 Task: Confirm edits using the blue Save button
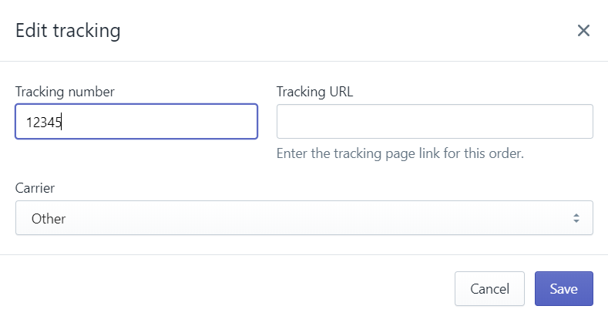pos(564,289)
